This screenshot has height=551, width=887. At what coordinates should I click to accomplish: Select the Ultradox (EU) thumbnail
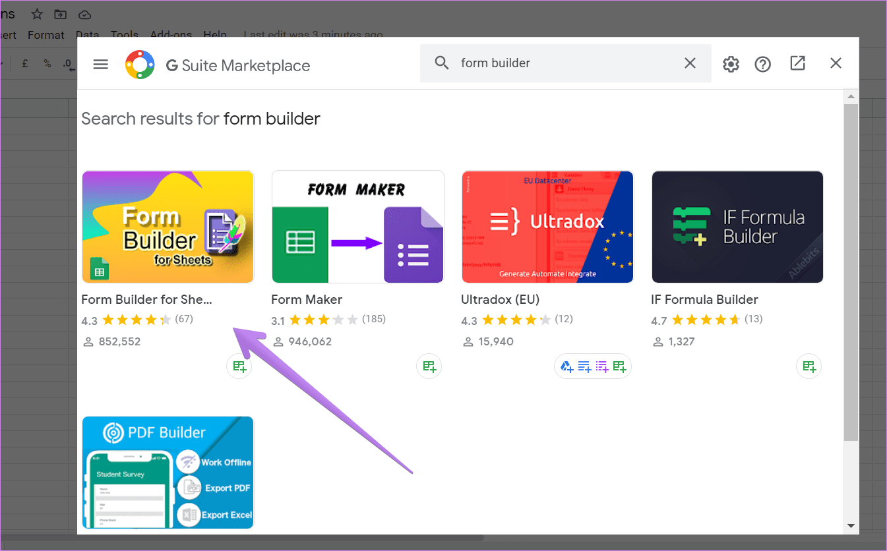547,227
